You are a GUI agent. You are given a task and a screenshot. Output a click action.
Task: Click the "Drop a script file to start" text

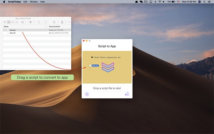[x=107, y=88]
